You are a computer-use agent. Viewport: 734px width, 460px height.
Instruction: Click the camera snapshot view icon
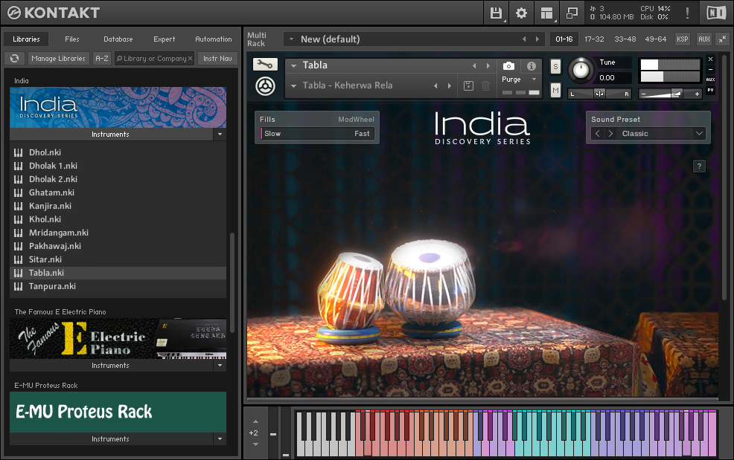point(508,66)
